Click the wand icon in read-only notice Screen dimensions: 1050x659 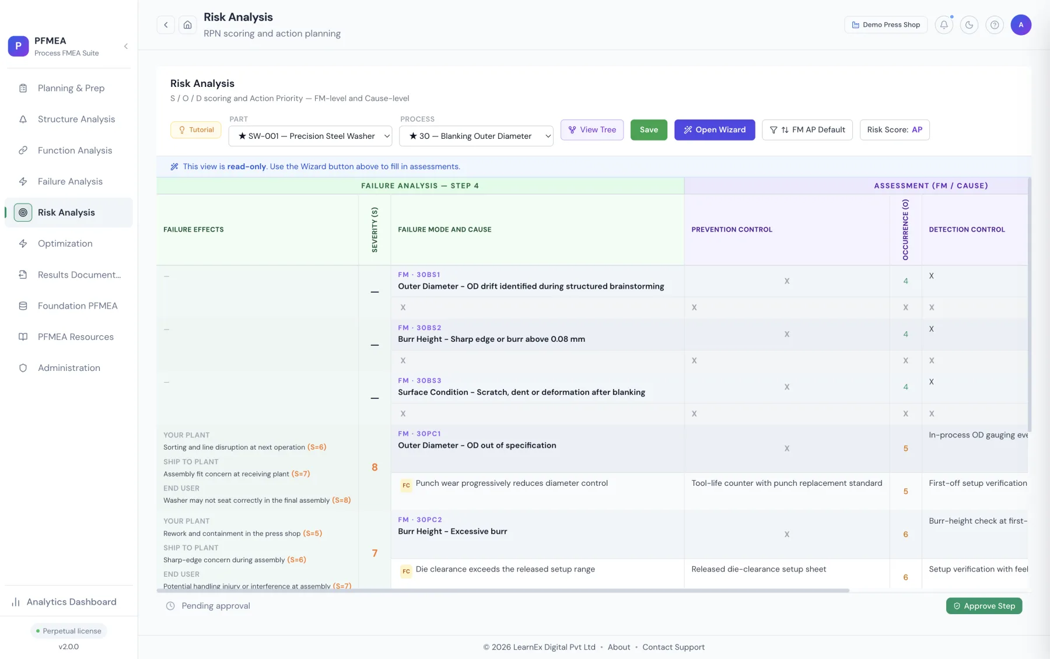174,166
